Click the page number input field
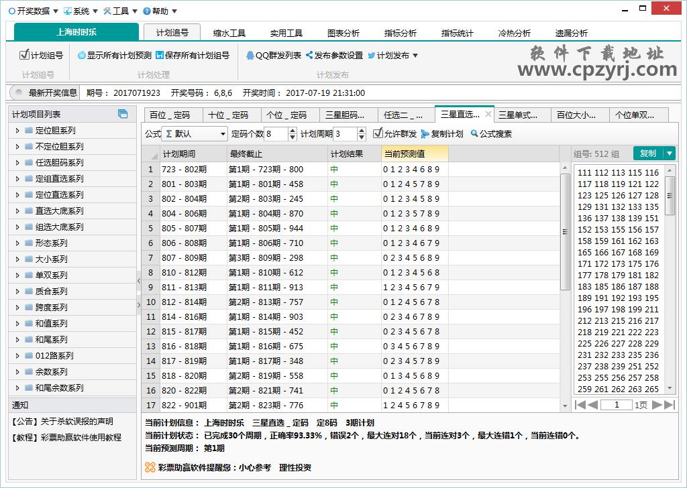 [617, 405]
